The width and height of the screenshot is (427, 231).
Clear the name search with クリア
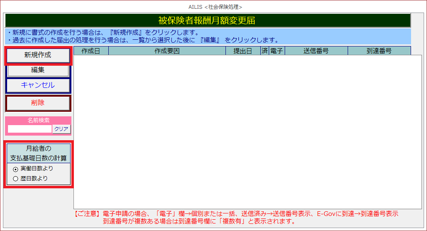[61, 129]
